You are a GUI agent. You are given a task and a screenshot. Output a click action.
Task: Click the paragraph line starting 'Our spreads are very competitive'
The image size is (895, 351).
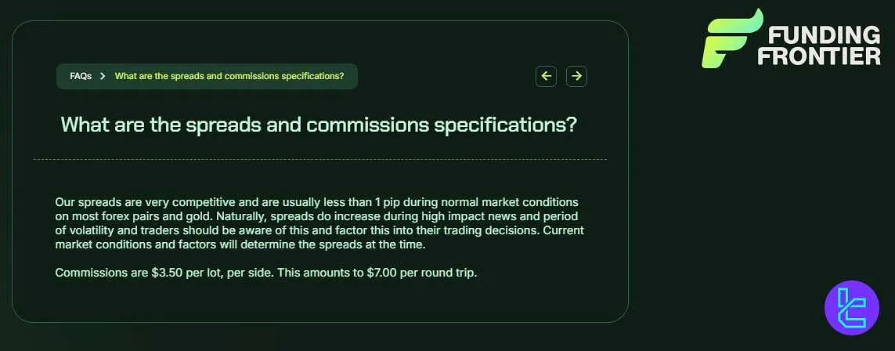coord(157,202)
